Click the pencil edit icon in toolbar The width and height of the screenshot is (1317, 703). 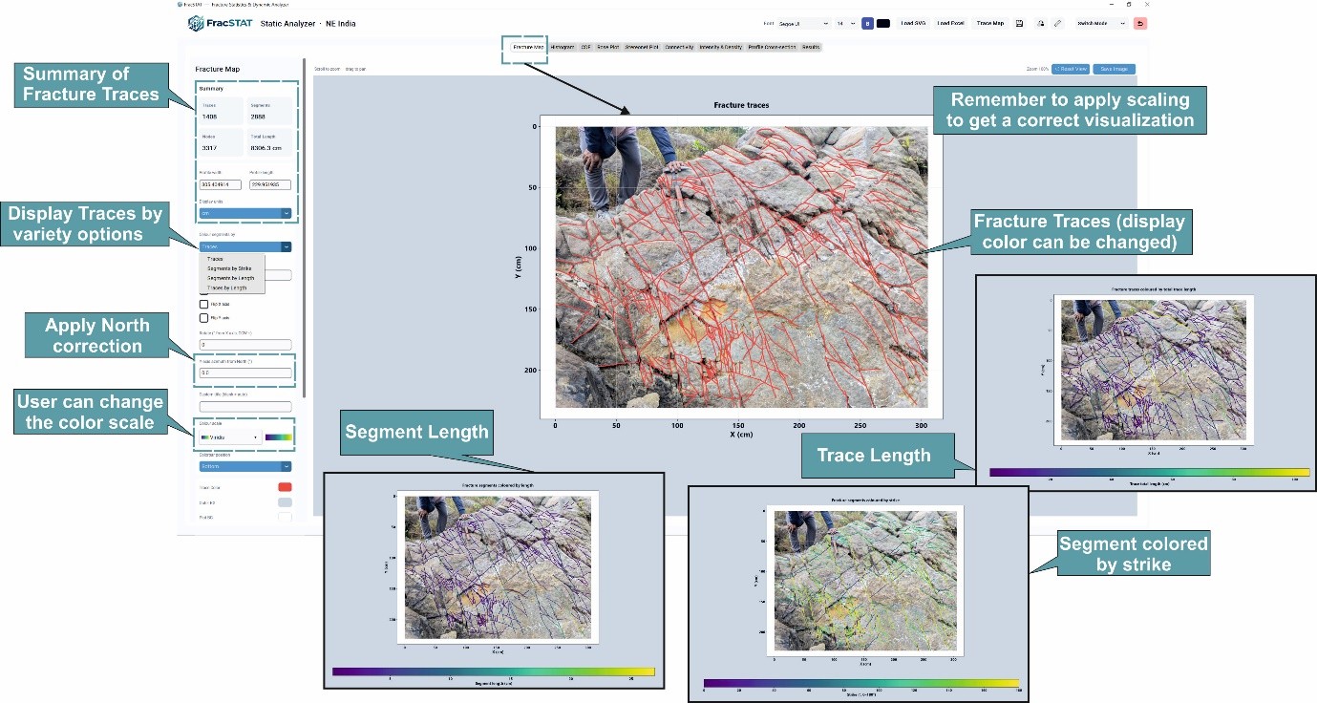1057,23
